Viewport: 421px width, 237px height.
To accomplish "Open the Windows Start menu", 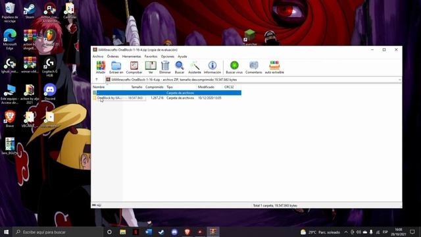I will [x=6, y=232].
